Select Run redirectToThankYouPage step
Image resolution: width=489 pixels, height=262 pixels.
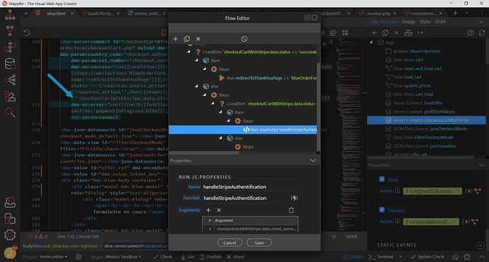268,78
